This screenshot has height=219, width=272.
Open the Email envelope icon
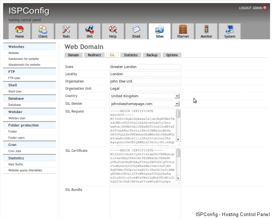tap(136, 30)
